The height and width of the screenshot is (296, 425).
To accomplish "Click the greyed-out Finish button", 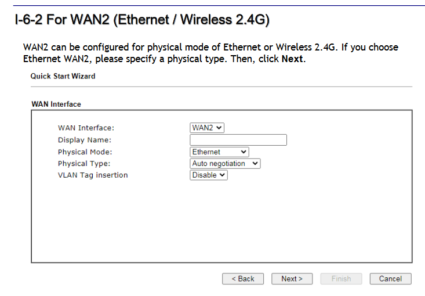I will [341, 279].
